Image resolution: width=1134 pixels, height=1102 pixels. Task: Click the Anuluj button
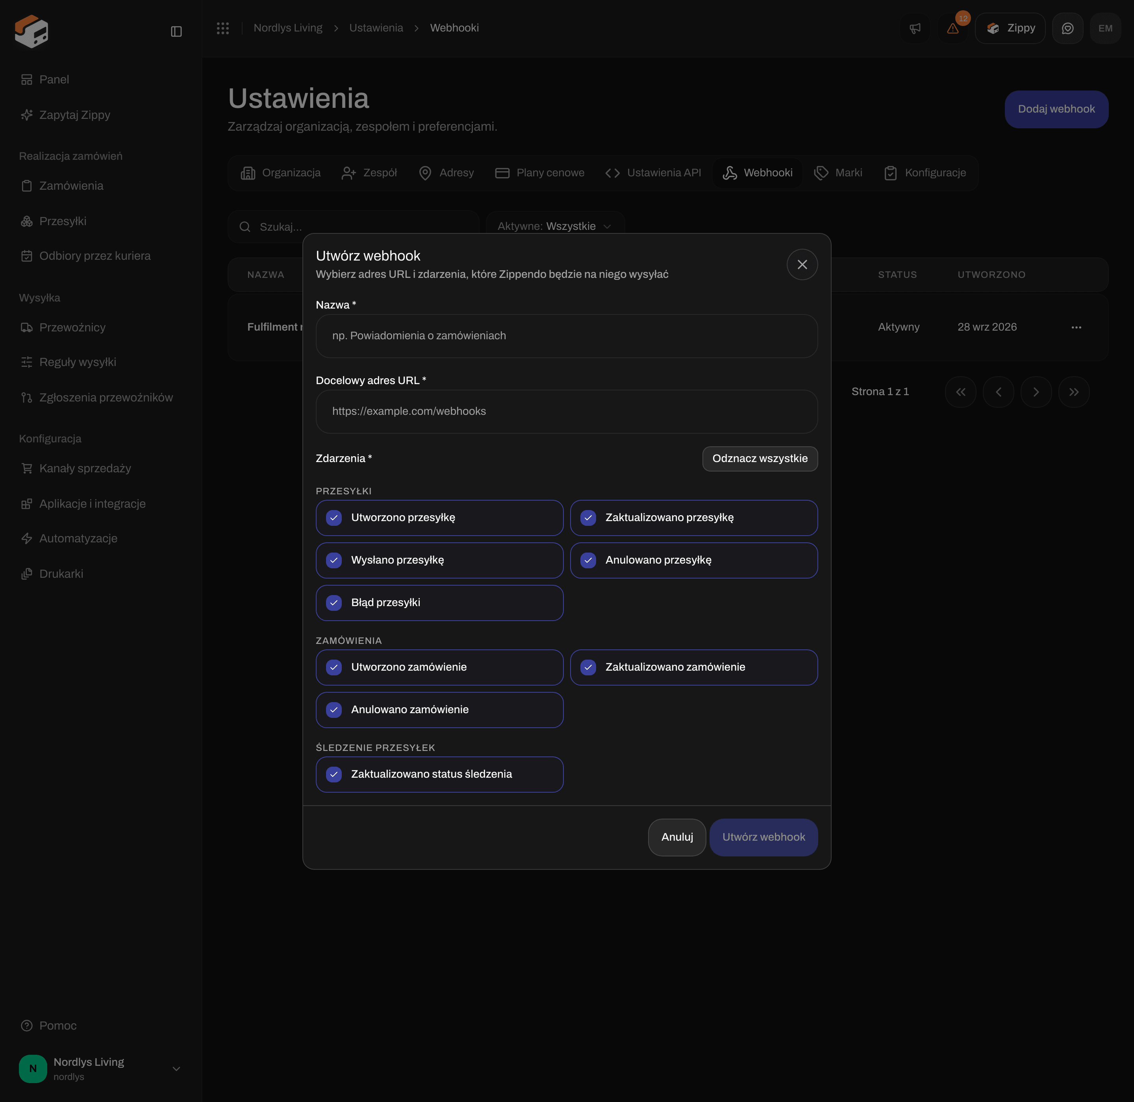pyautogui.click(x=677, y=838)
